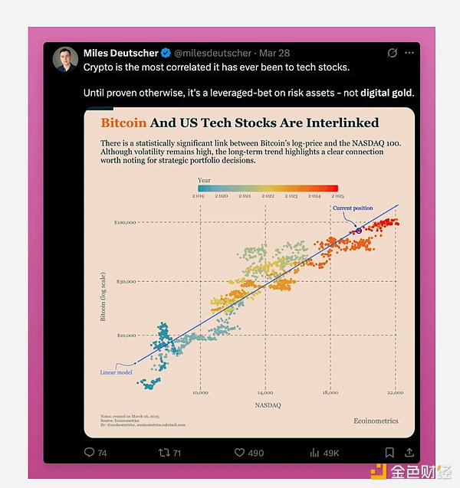Click the Current position marker
The image size is (460, 488).
point(357,231)
